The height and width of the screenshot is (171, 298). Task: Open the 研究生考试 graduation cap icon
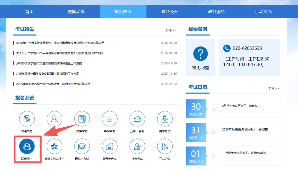tap(82, 146)
